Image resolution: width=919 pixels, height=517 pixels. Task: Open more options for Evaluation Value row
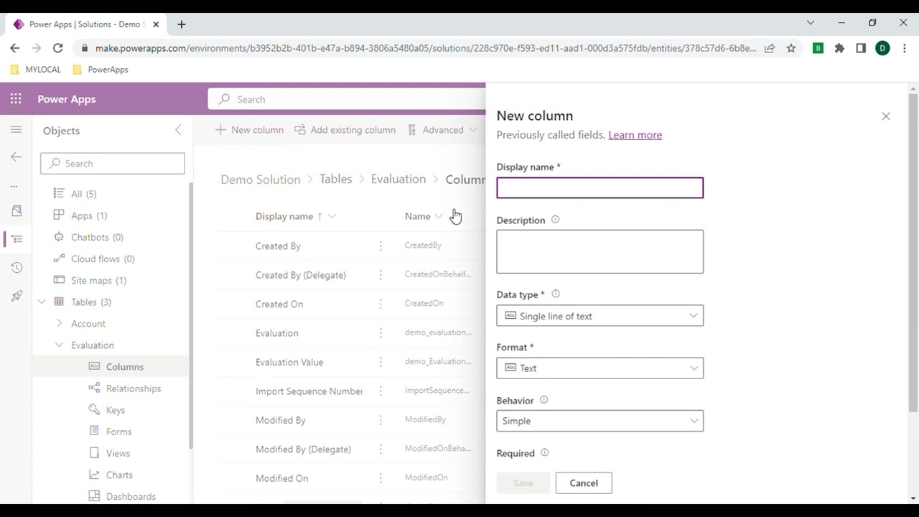click(x=381, y=362)
